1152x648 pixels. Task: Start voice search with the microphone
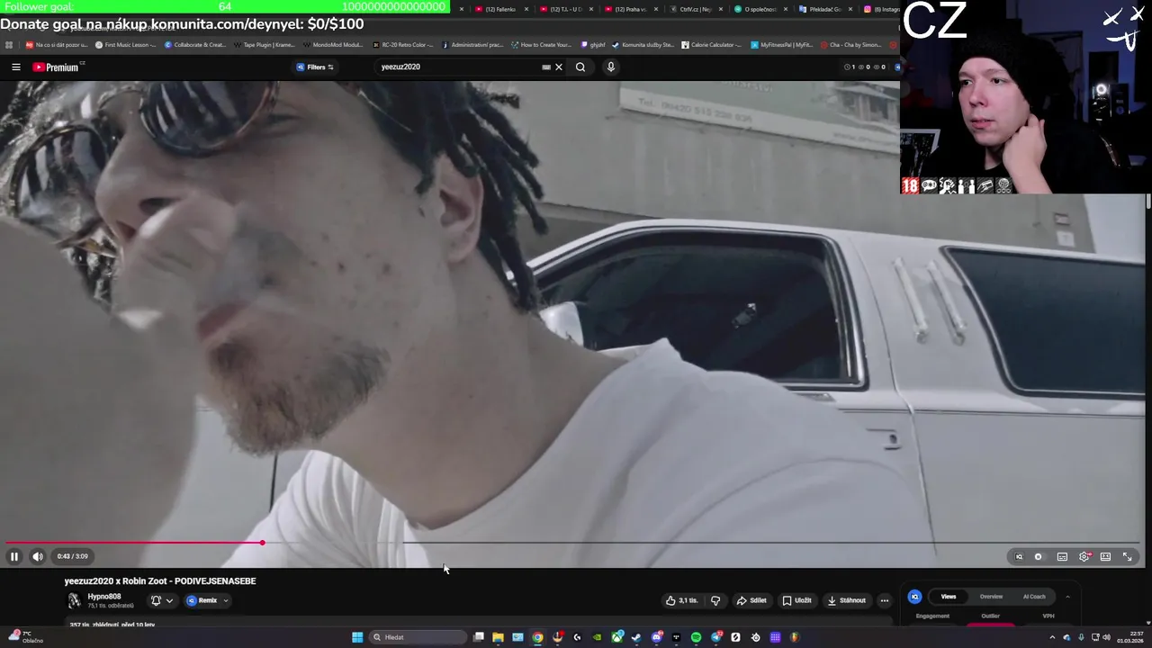(x=610, y=67)
